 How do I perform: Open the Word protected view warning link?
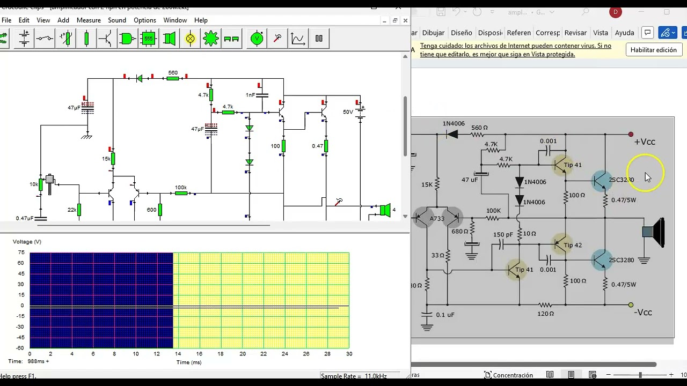point(515,50)
